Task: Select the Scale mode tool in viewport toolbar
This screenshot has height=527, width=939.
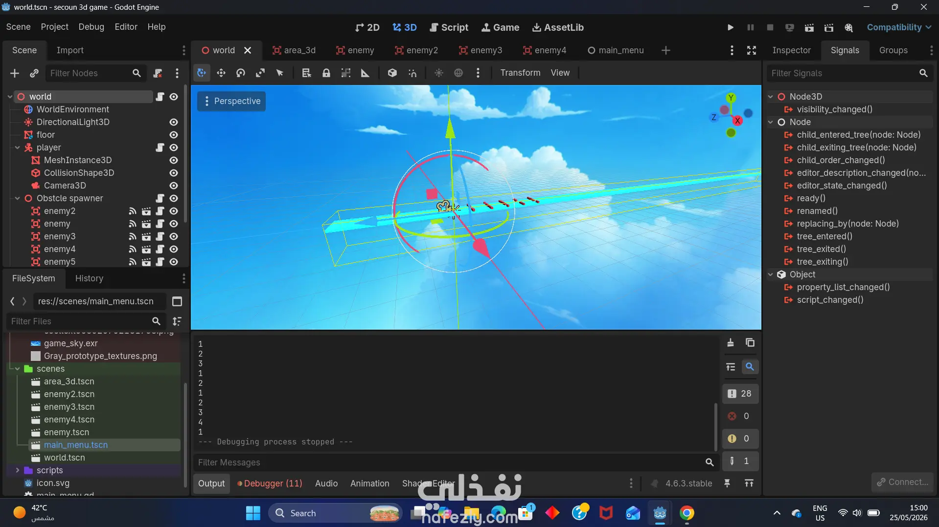Action: pyautogui.click(x=260, y=73)
